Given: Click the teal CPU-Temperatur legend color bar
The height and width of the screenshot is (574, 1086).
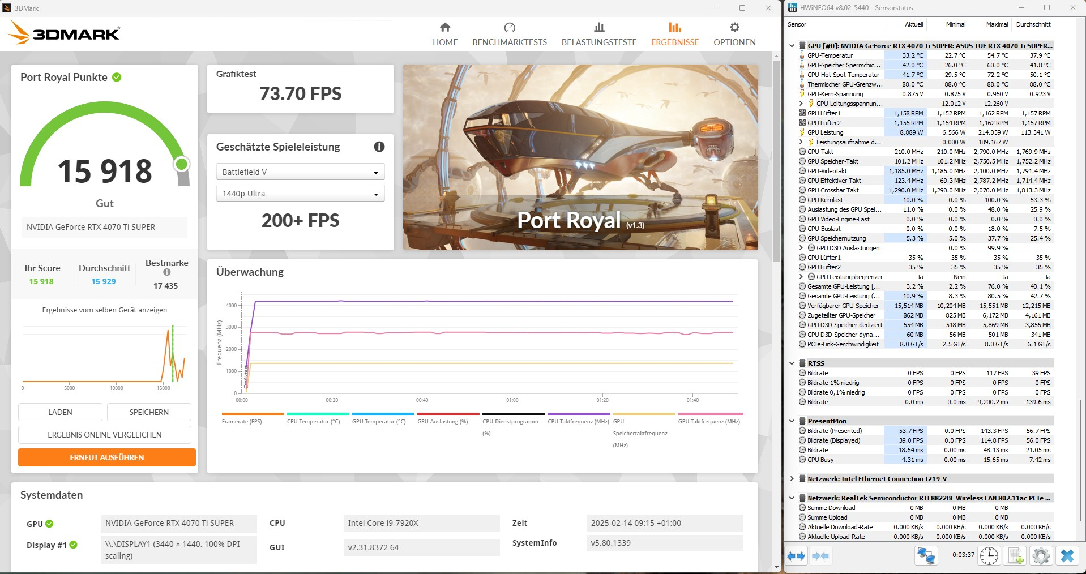Looking at the screenshot, I should tap(318, 414).
